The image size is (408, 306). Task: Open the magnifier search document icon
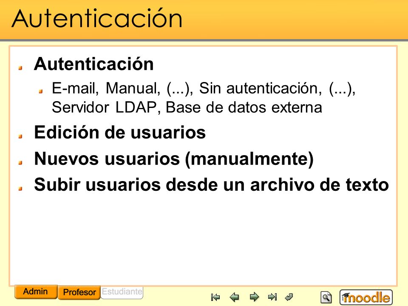point(326,297)
